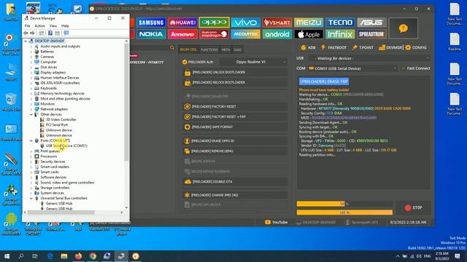Viewport: 467px width, 262px height.
Task: Select the Qualcomm Snapdragon logo
Action: coord(214,34)
